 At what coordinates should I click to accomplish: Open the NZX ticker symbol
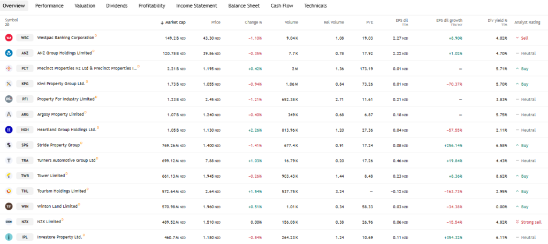coord(25,222)
